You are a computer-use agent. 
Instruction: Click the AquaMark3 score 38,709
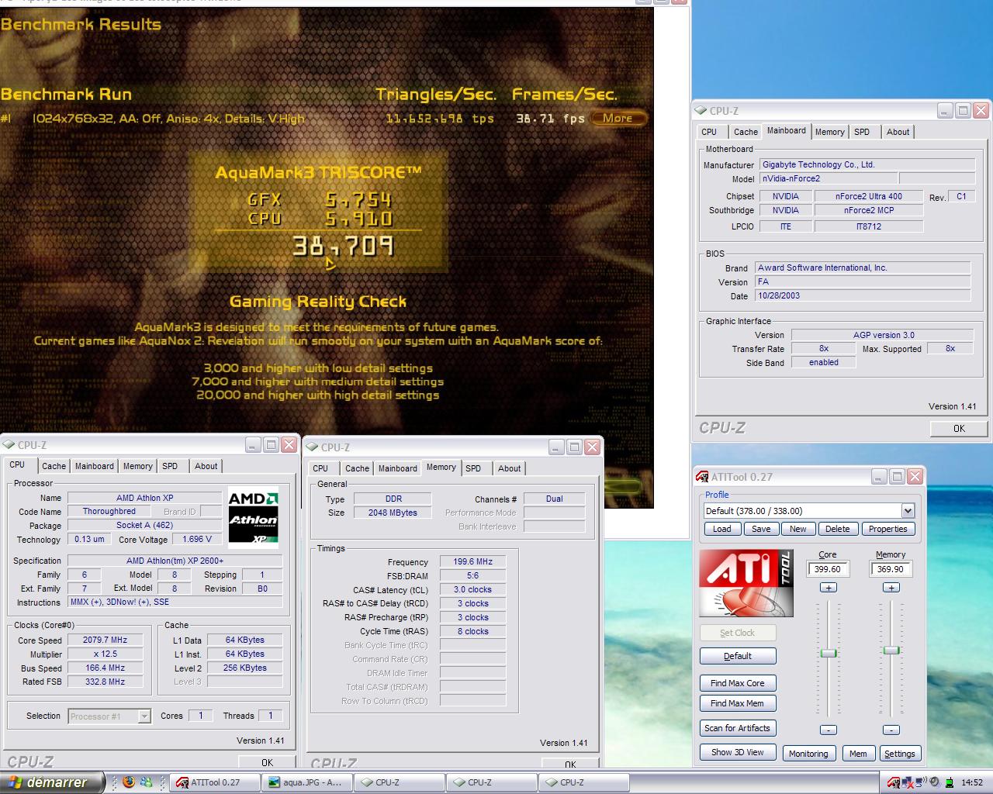coord(343,247)
